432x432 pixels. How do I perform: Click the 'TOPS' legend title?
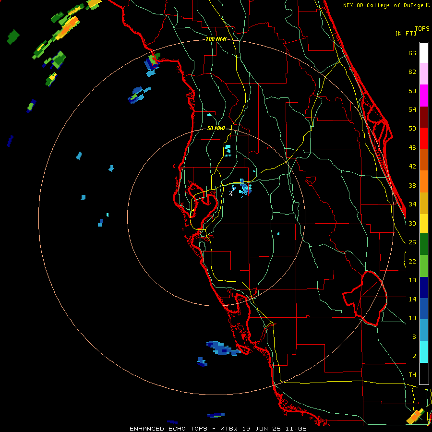point(422,28)
